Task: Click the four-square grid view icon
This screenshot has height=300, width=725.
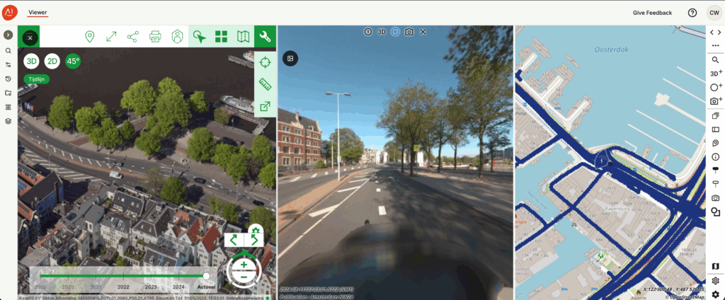Action: (x=221, y=37)
